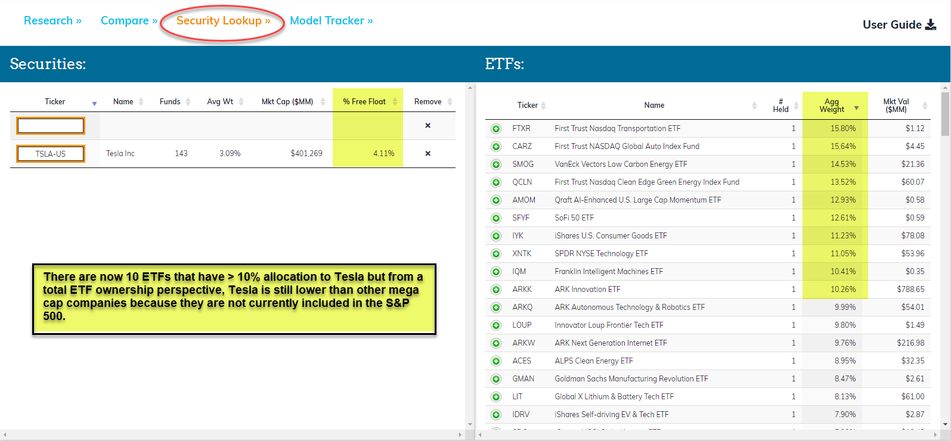Select the $401,269 market cap value

[306, 154]
